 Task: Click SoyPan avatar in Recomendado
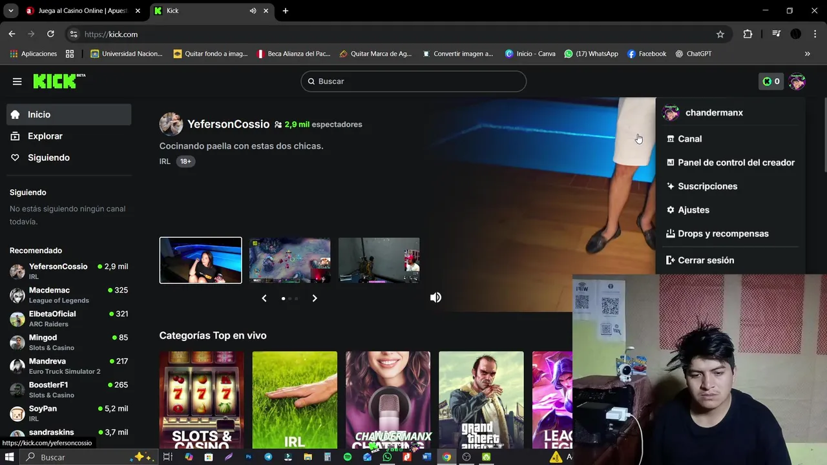coord(17,413)
